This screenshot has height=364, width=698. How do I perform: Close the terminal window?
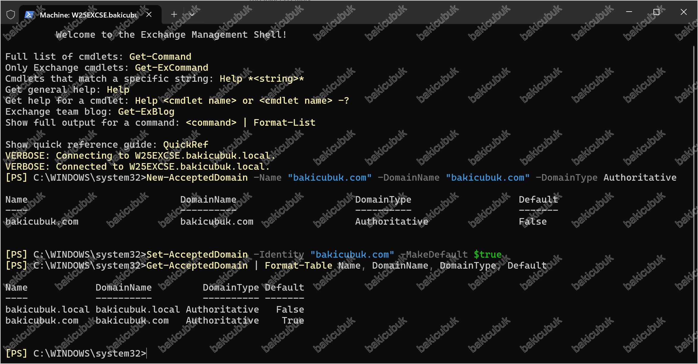point(684,12)
